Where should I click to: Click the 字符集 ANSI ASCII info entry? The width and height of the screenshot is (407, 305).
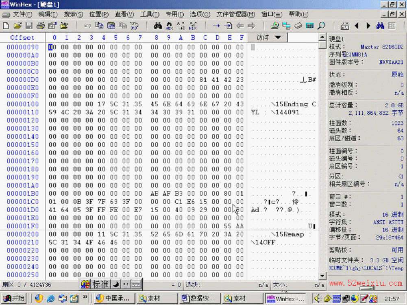pyautogui.click(x=366, y=222)
